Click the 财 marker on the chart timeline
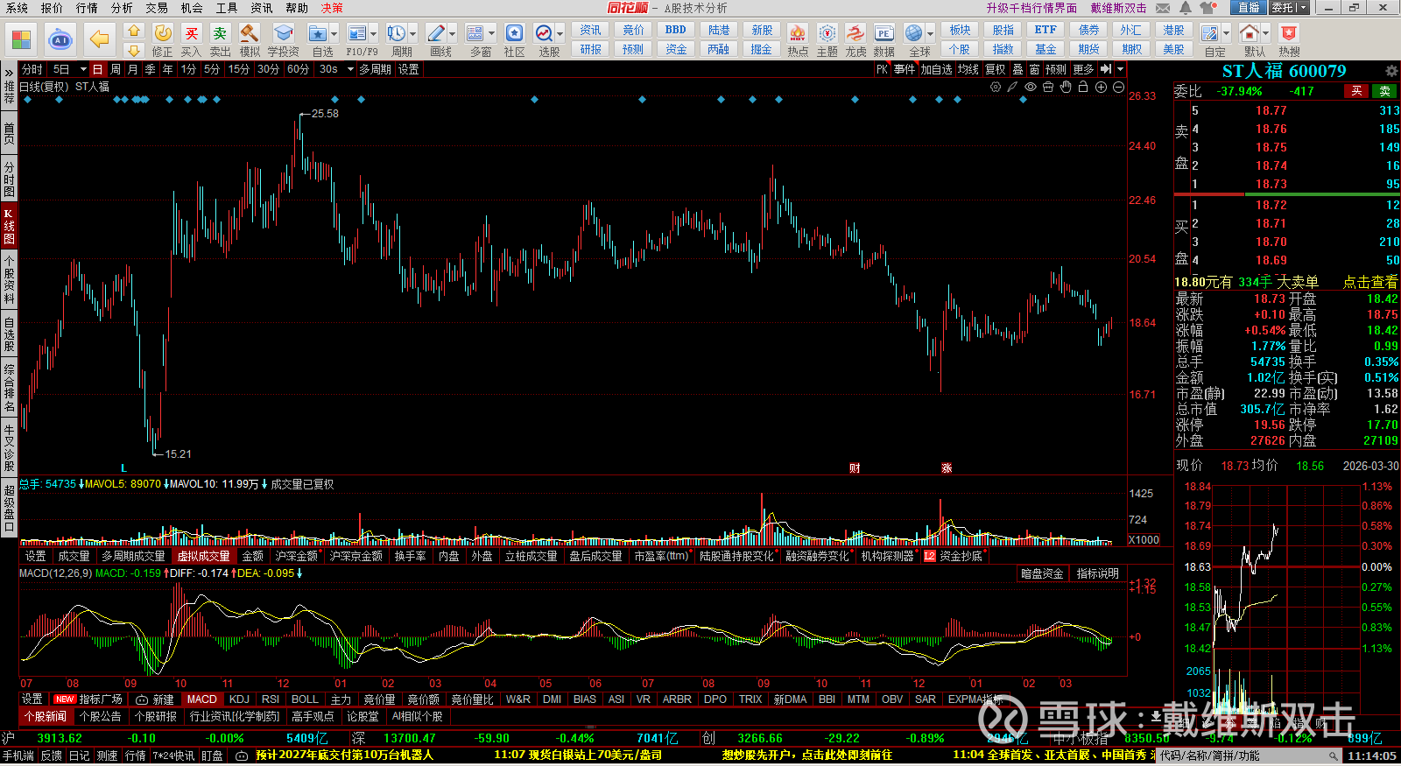 pos(855,468)
